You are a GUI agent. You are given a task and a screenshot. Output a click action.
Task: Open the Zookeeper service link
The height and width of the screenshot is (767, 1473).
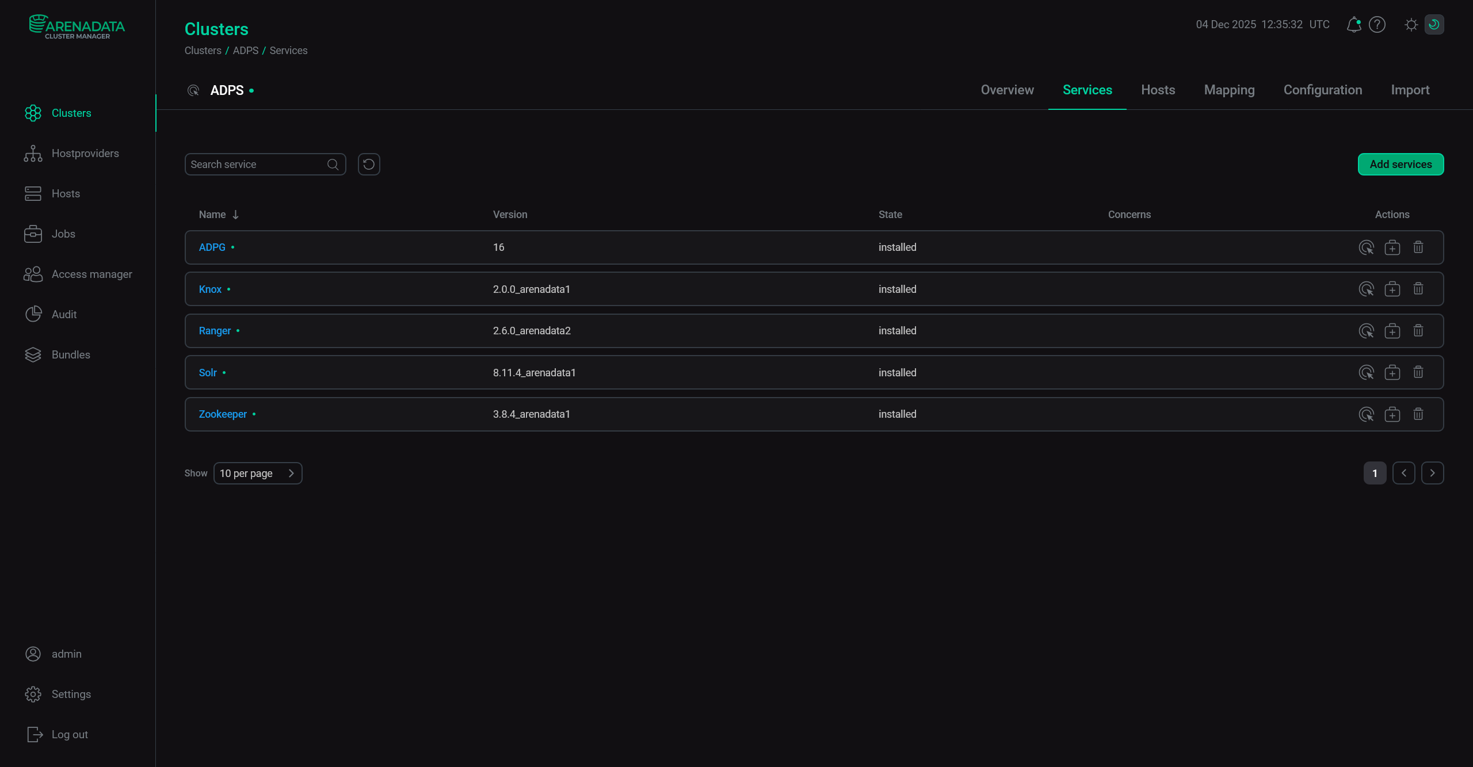(223, 414)
